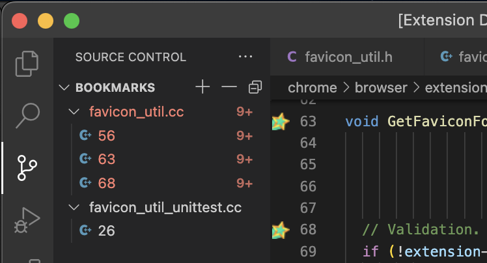Select bookmark line 68 in the list

click(x=161, y=183)
